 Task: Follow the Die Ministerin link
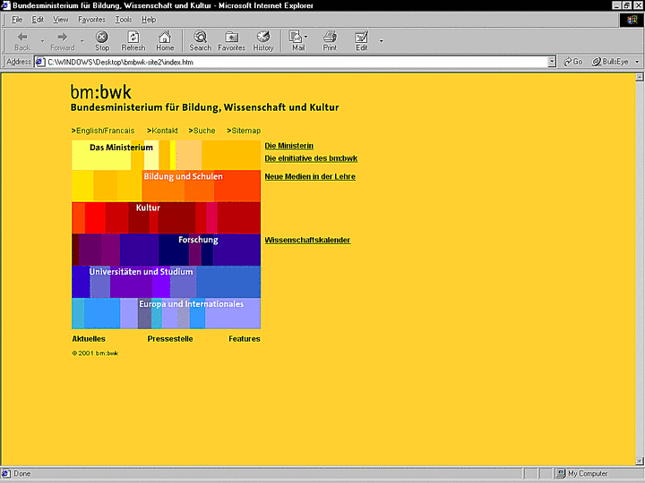288,146
